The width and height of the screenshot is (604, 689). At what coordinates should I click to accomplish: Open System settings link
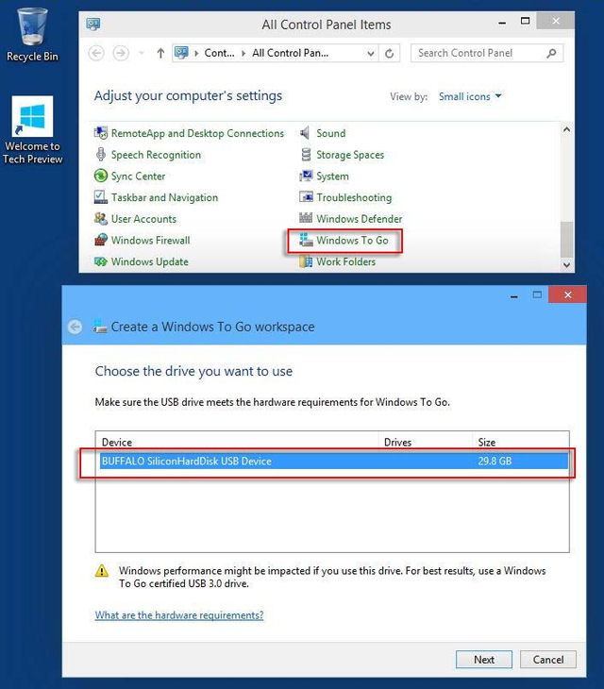(333, 176)
